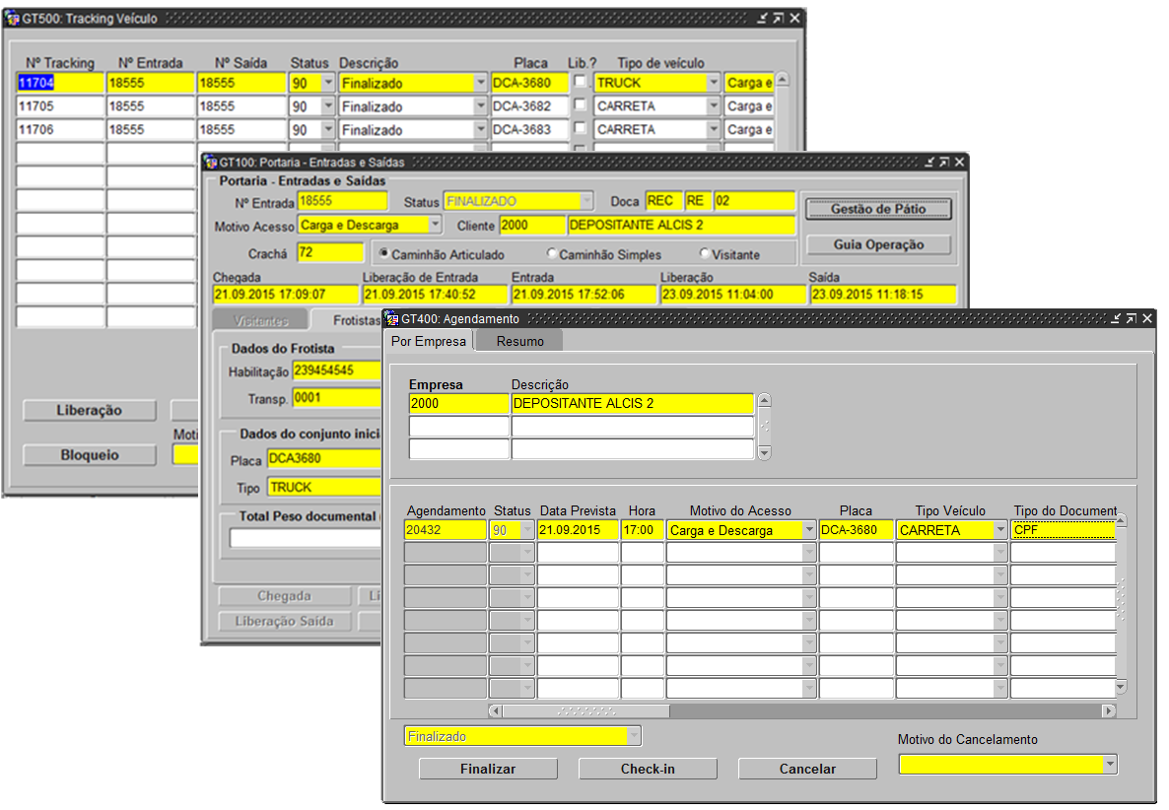Check Lib.? box for plate DCA-3682
The width and height of the screenshot is (1169, 810).
[x=580, y=104]
